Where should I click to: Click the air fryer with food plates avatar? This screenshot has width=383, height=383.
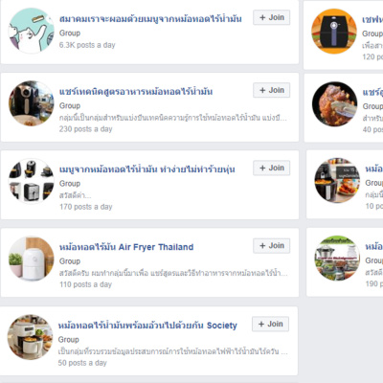pos(337,180)
